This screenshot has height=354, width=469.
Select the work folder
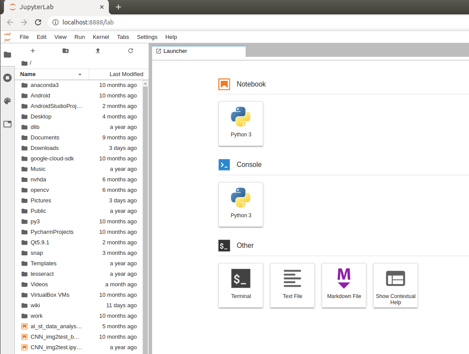pos(79,316)
